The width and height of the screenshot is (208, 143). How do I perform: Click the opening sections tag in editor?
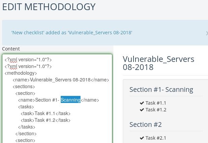tap(23, 86)
